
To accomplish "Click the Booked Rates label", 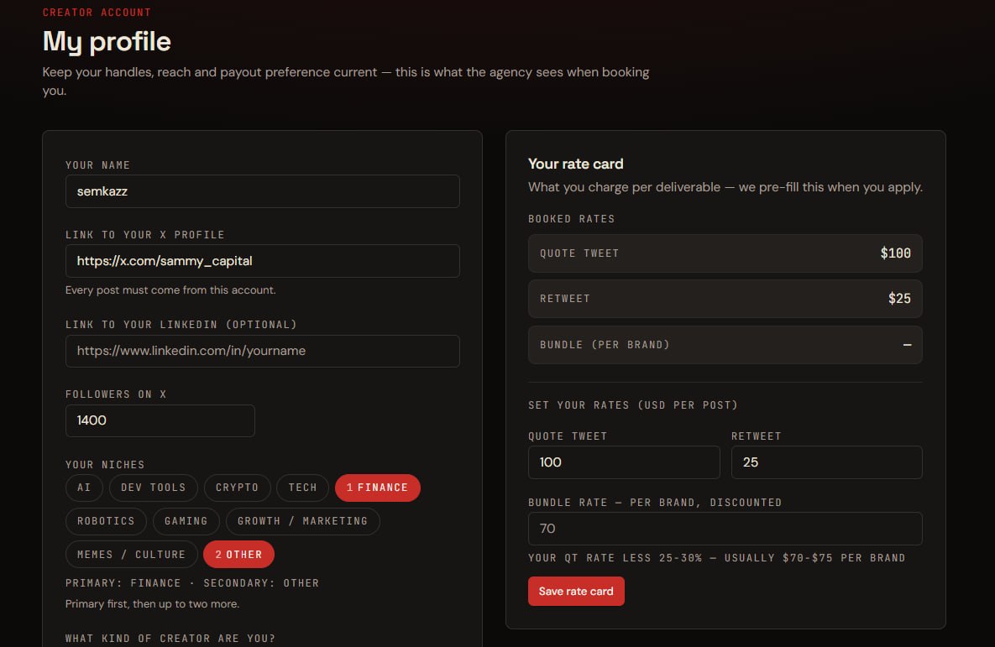I will tap(571, 219).
